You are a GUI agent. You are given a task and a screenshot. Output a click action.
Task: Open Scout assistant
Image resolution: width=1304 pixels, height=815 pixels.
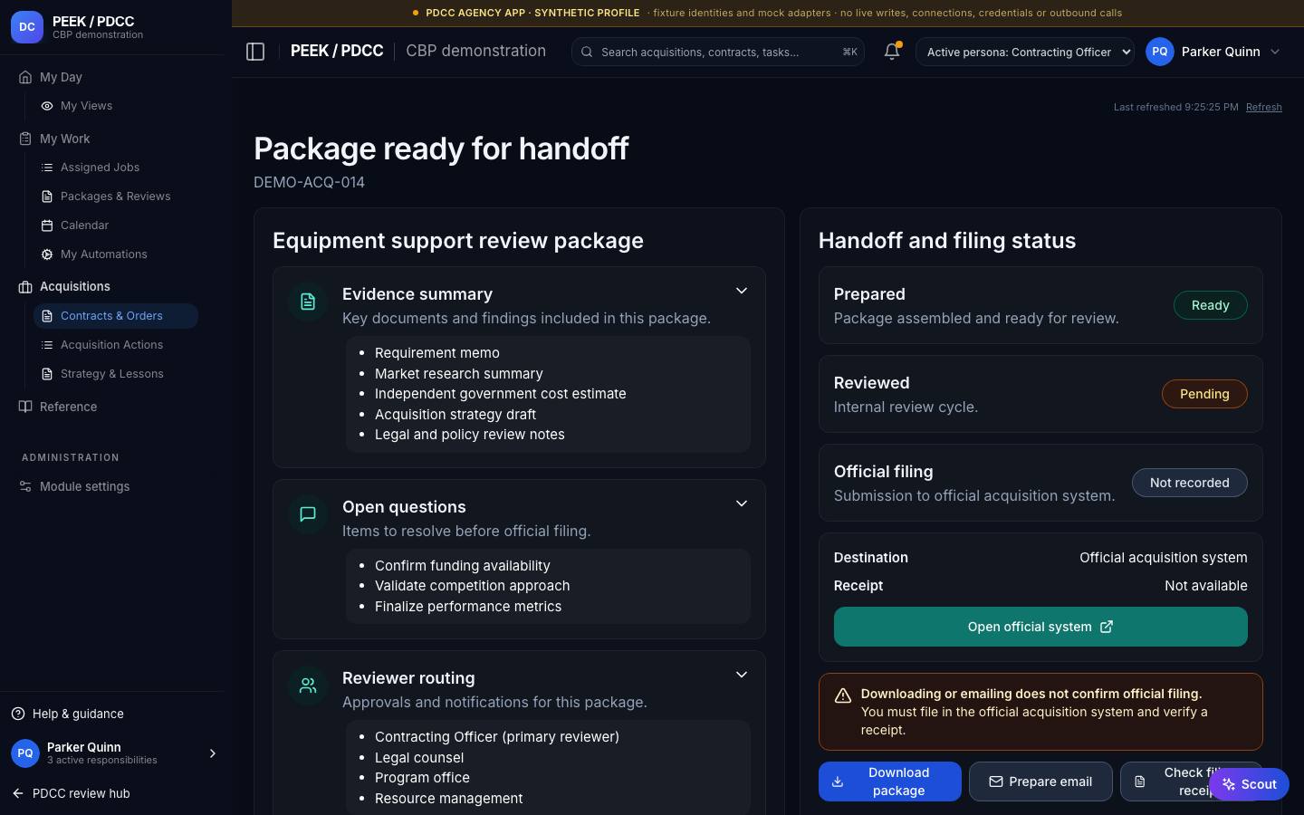click(1249, 784)
